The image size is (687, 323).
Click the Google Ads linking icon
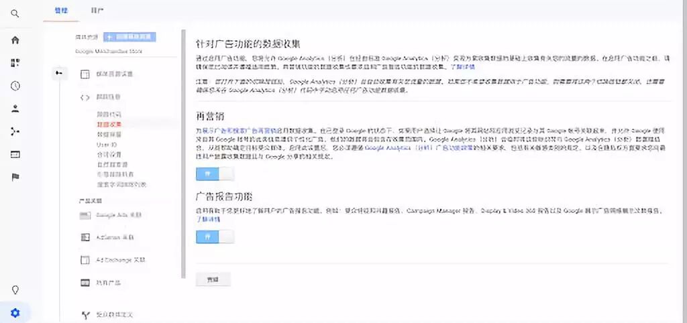(85, 215)
